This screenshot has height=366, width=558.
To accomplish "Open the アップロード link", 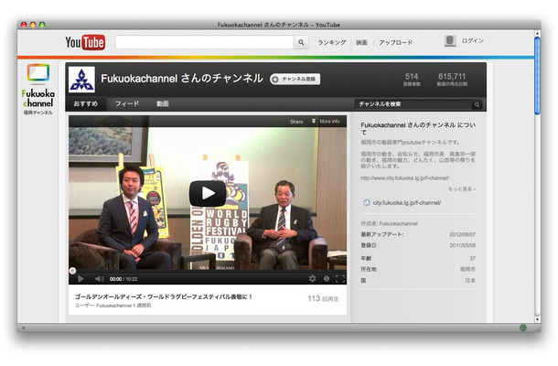I will click(x=395, y=42).
